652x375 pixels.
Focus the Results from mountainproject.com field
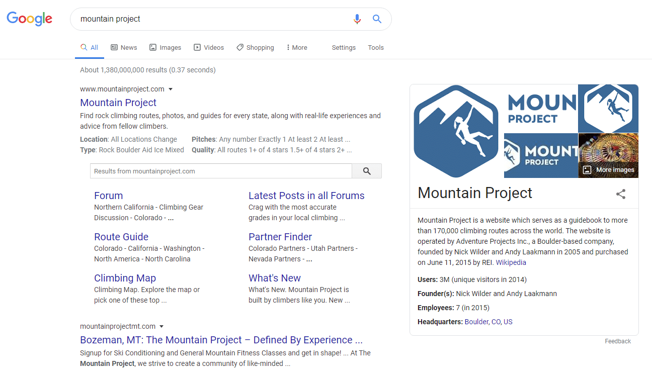click(x=221, y=171)
